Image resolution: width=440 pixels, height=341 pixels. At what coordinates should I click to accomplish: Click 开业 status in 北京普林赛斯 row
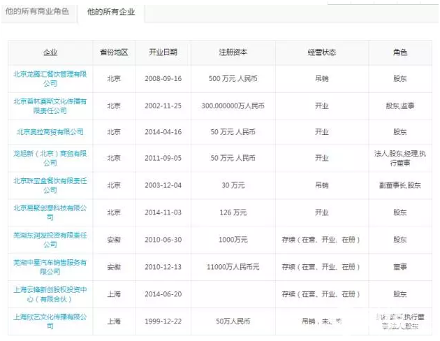(321, 106)
